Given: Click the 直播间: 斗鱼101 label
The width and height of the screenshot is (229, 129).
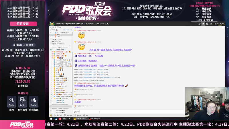Looking at the screenshot, I should [x=23, y=45].
